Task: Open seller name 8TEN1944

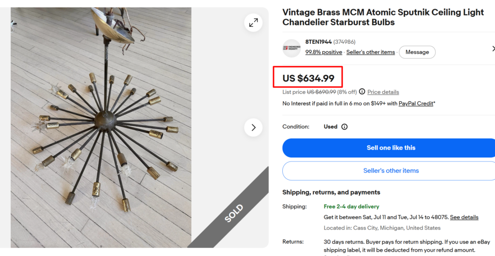Action: pos(318,42)
